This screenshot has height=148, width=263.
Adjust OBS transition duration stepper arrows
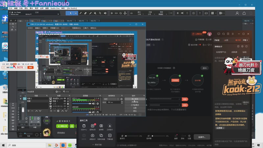click(122, 102)
